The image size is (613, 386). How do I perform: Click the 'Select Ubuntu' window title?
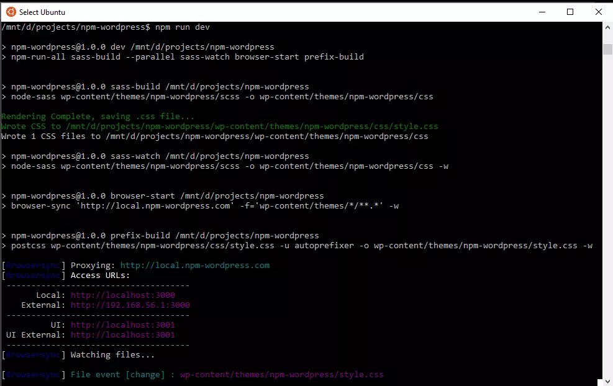42,12
